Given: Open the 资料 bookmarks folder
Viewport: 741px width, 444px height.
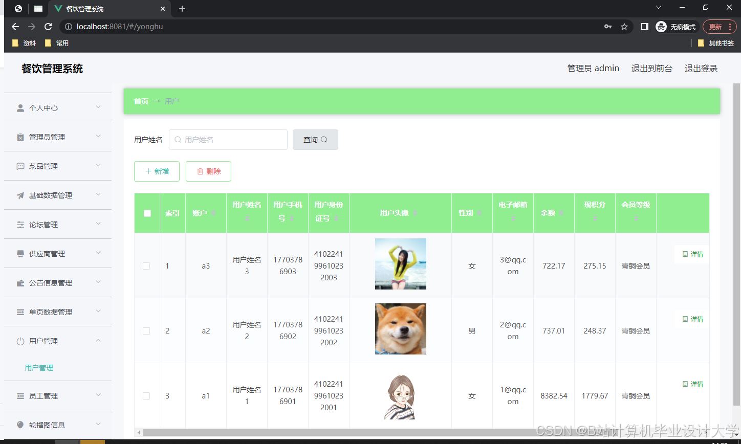Looking at the screenshot, I should click(24, 43).
